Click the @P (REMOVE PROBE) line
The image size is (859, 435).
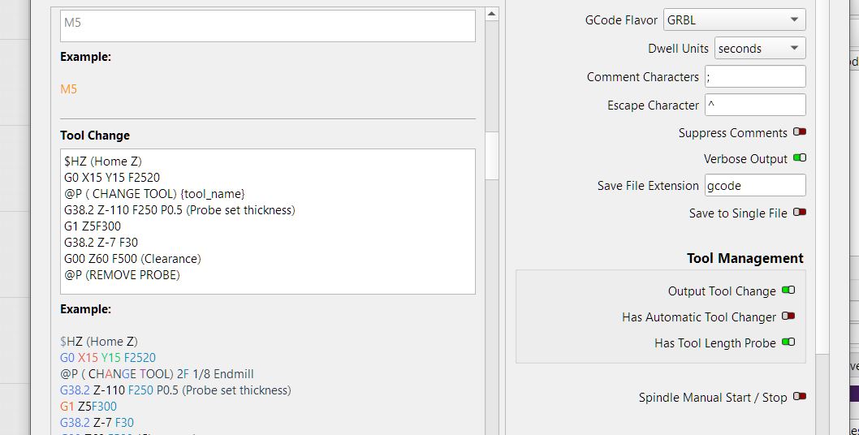[x=122, y=275]
